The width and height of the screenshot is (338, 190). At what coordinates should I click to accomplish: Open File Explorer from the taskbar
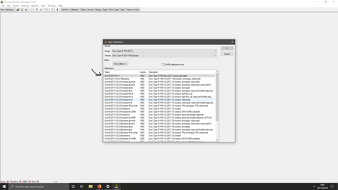91,187
